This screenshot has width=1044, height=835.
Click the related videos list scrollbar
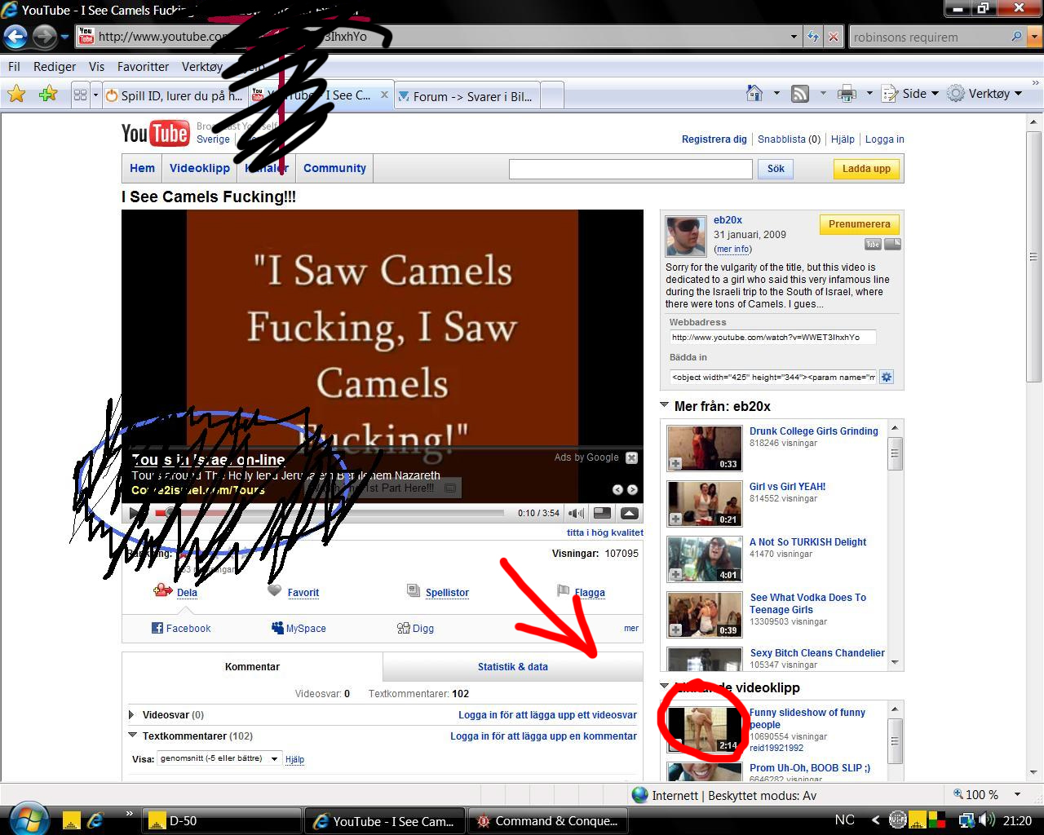tap(895, 740)
